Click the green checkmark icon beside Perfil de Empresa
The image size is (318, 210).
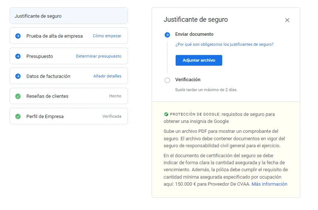18,117
